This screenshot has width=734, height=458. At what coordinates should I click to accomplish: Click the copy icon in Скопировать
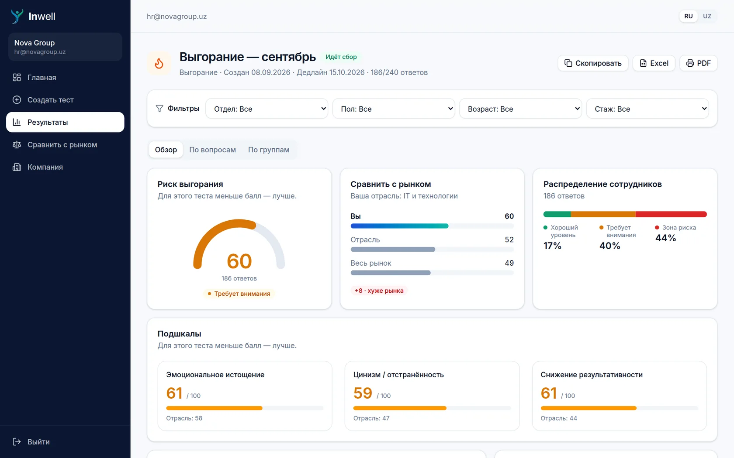tap(568, 63)
